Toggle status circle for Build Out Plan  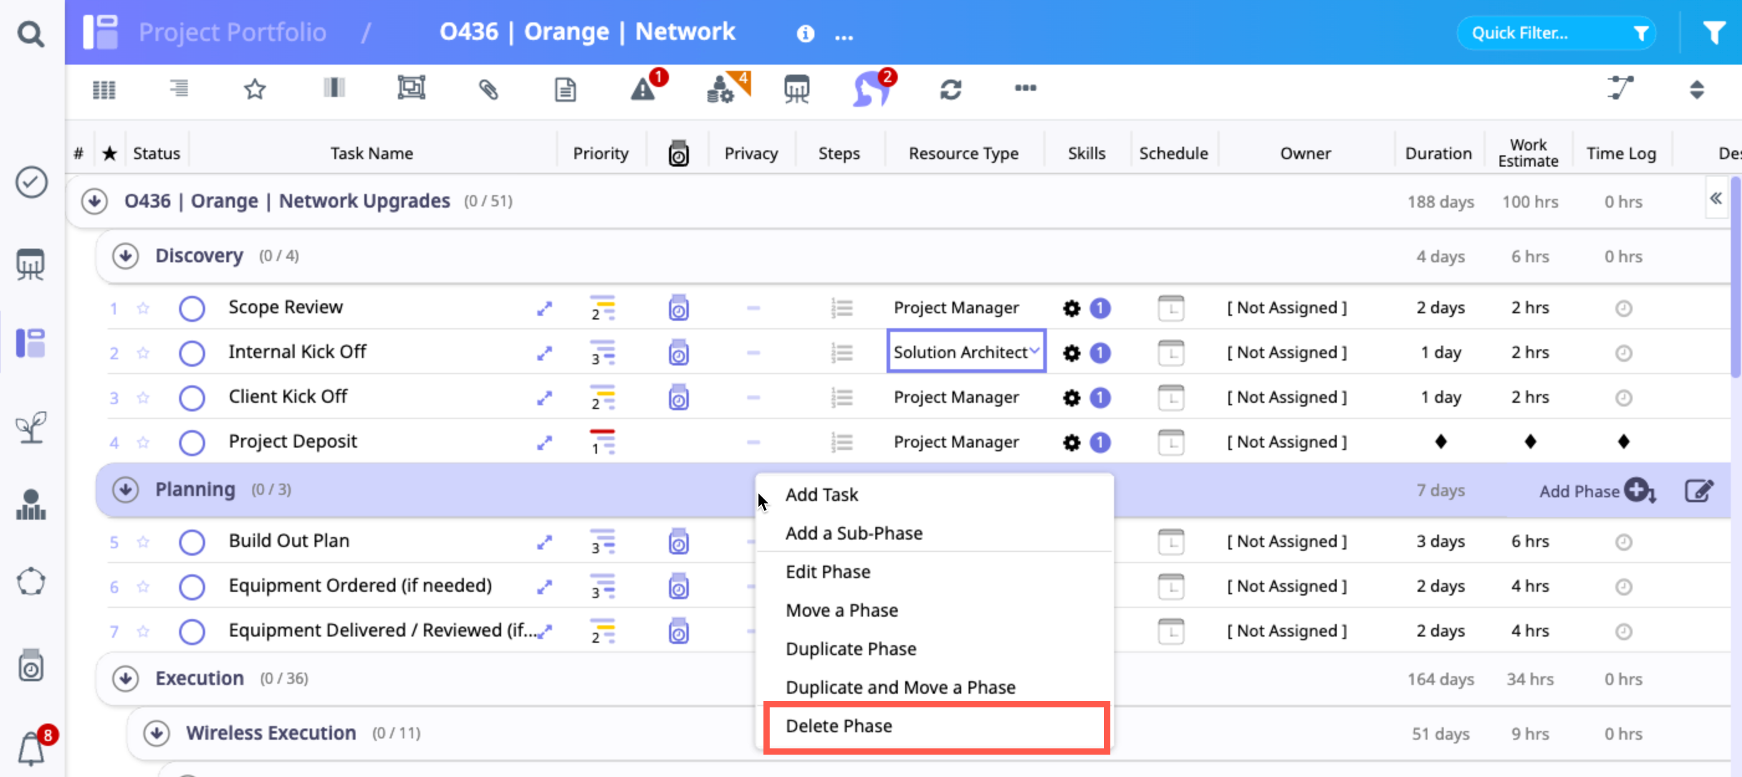tap(192, 541)
